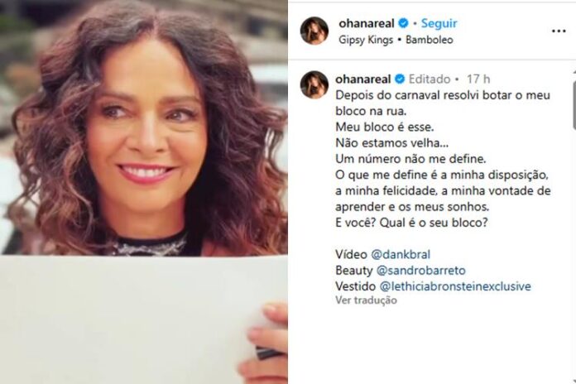576x384 pixels.
Task: Visit the @dankbral video credit profile
Action: (401, 254)
